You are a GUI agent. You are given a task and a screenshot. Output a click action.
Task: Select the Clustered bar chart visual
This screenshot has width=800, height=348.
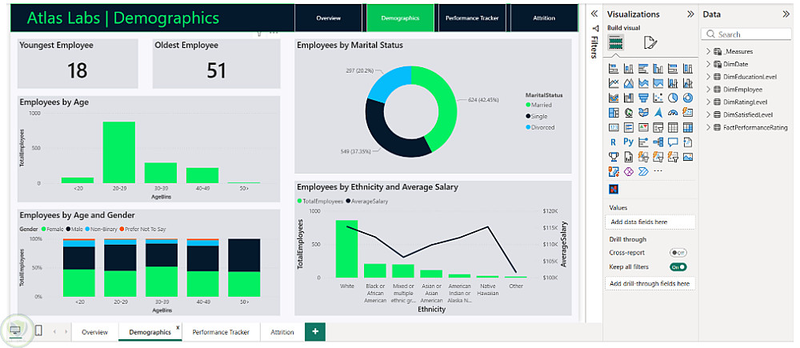(x=643, y=68)
